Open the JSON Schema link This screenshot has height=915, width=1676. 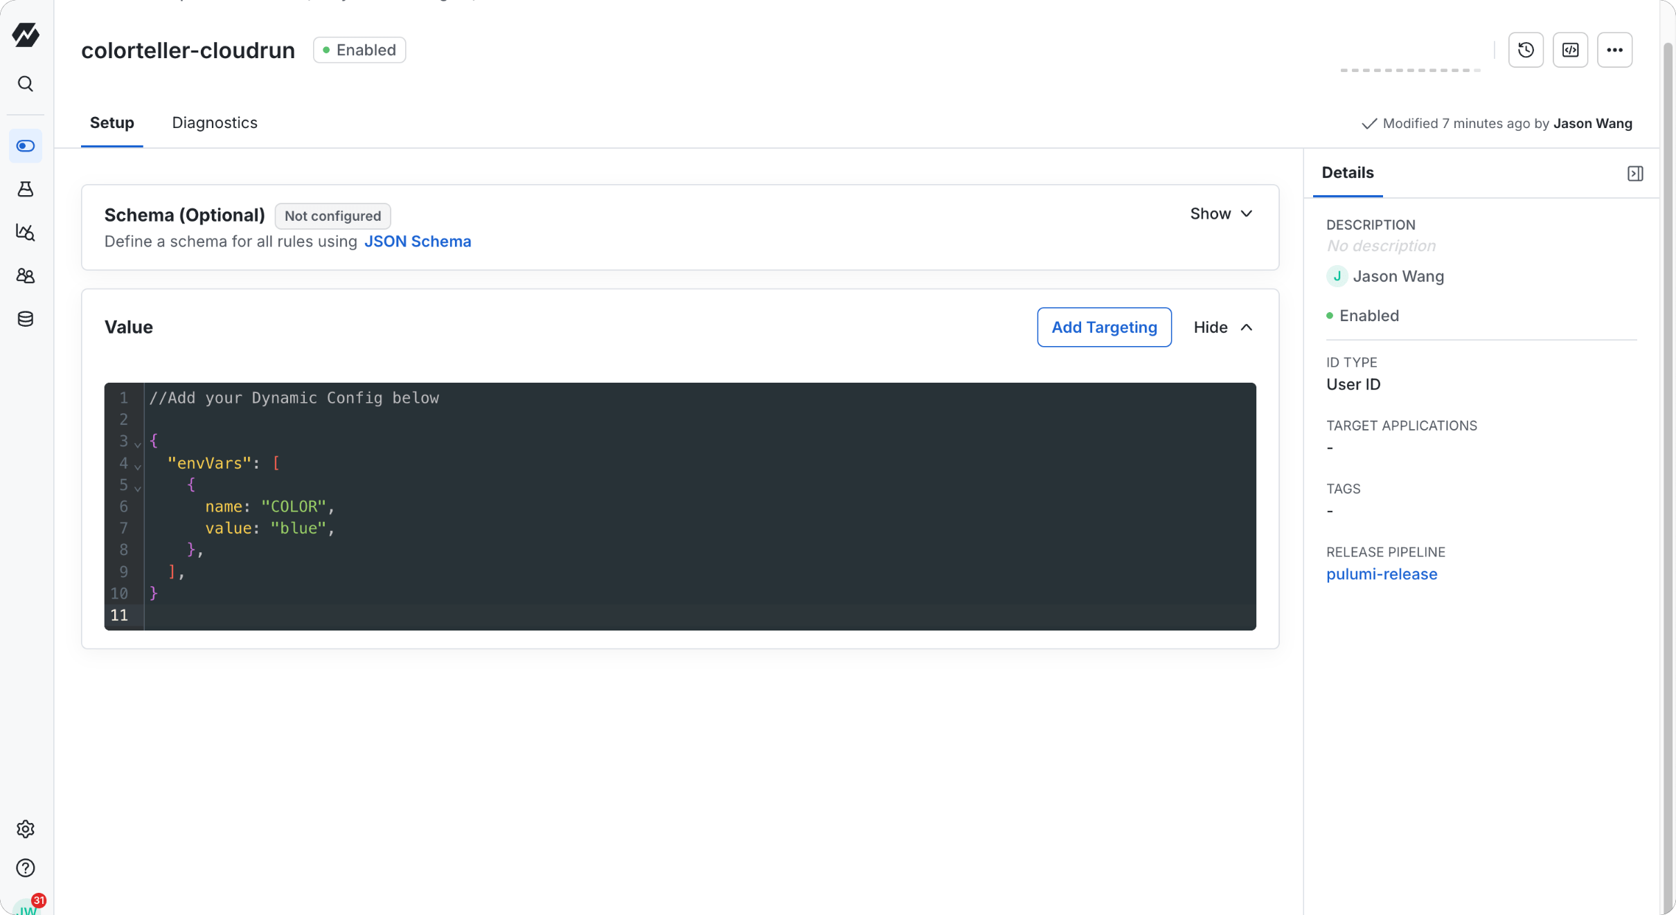pyautogui.click(x=418, y=242)
